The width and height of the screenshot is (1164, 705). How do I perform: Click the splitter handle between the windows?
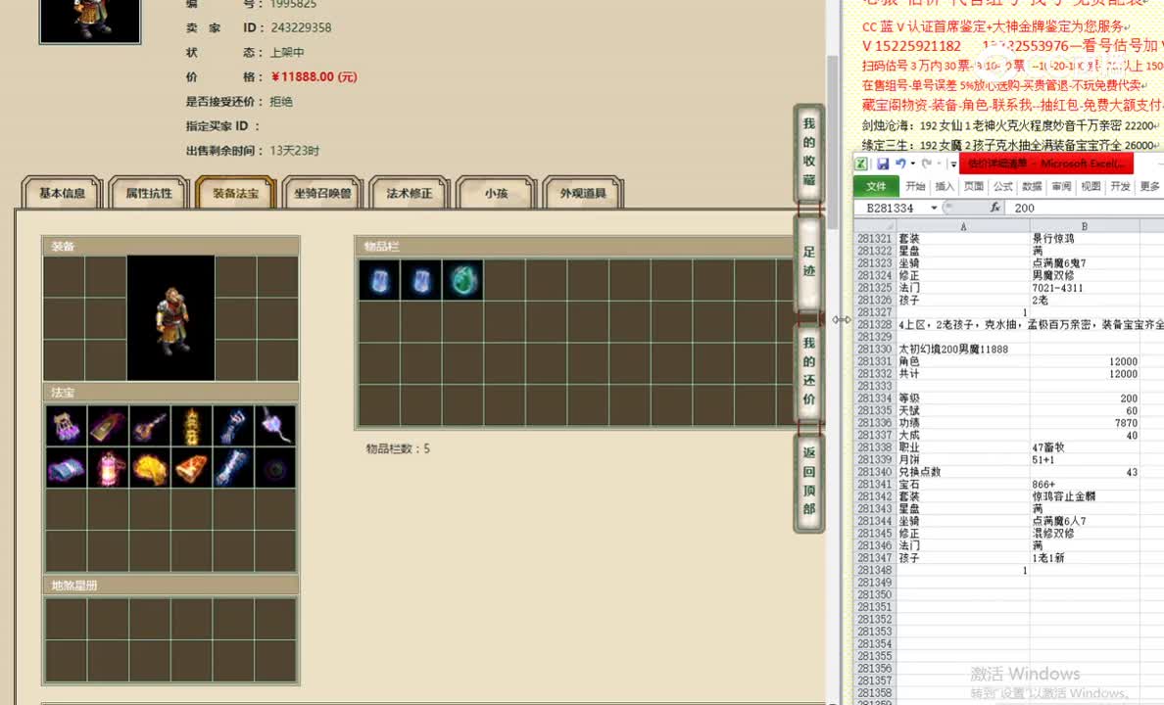click(842, 320)
